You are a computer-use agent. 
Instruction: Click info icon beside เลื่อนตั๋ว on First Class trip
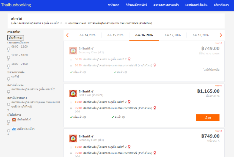click(x=85, y=117)
